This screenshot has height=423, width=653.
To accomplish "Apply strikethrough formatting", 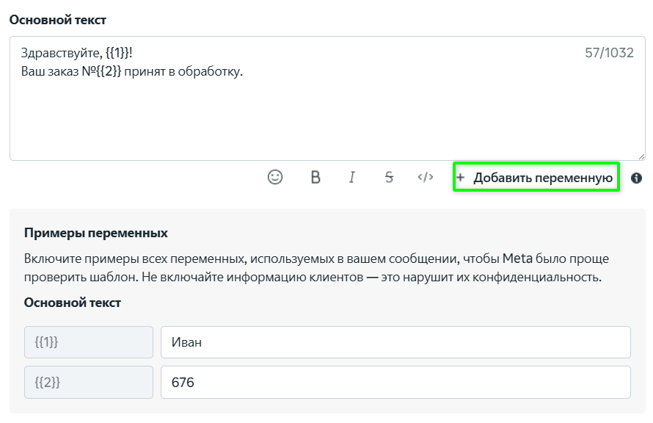I will (x=389, y=177).
